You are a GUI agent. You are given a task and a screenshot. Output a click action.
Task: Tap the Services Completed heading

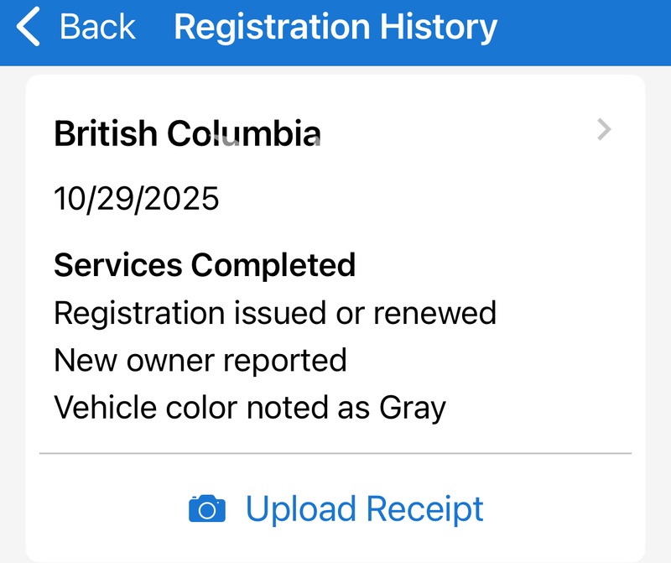[x=205, y=265]
